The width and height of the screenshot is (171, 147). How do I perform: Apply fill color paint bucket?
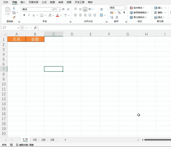[50, 15]
